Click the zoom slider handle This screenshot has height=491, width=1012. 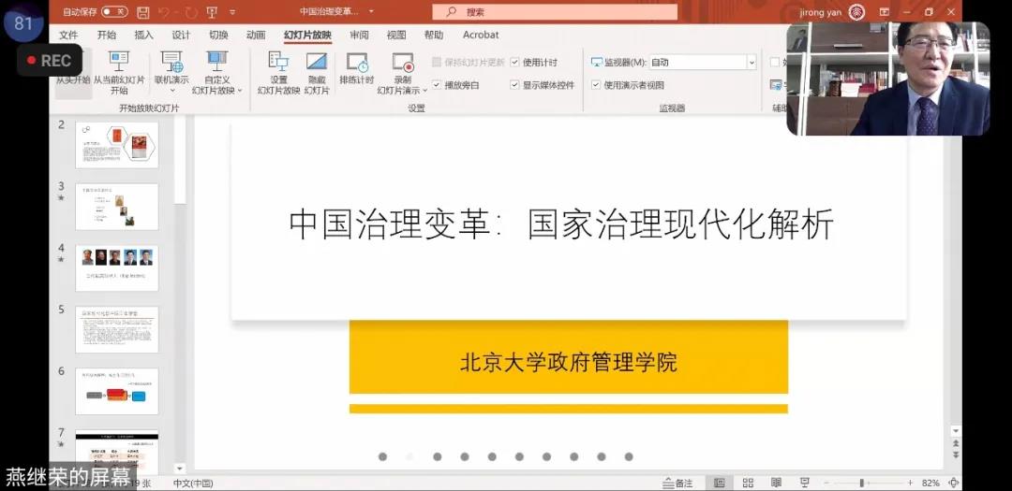861,483
